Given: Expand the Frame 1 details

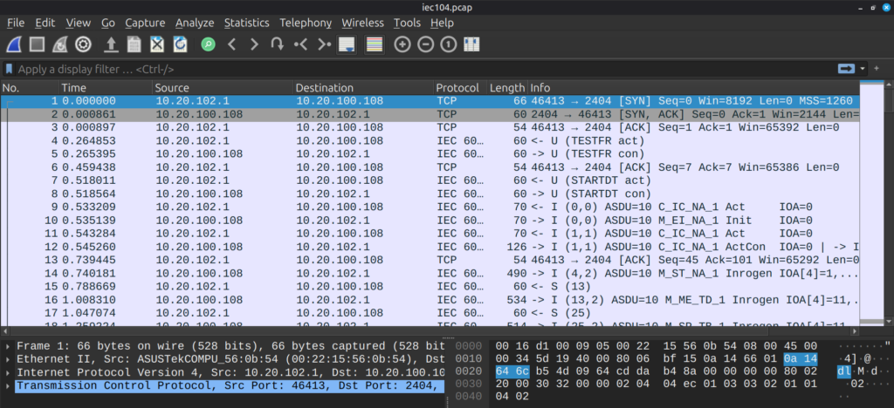Looking at the screenshot, I should pyautogui.click(x=7, y=346).
